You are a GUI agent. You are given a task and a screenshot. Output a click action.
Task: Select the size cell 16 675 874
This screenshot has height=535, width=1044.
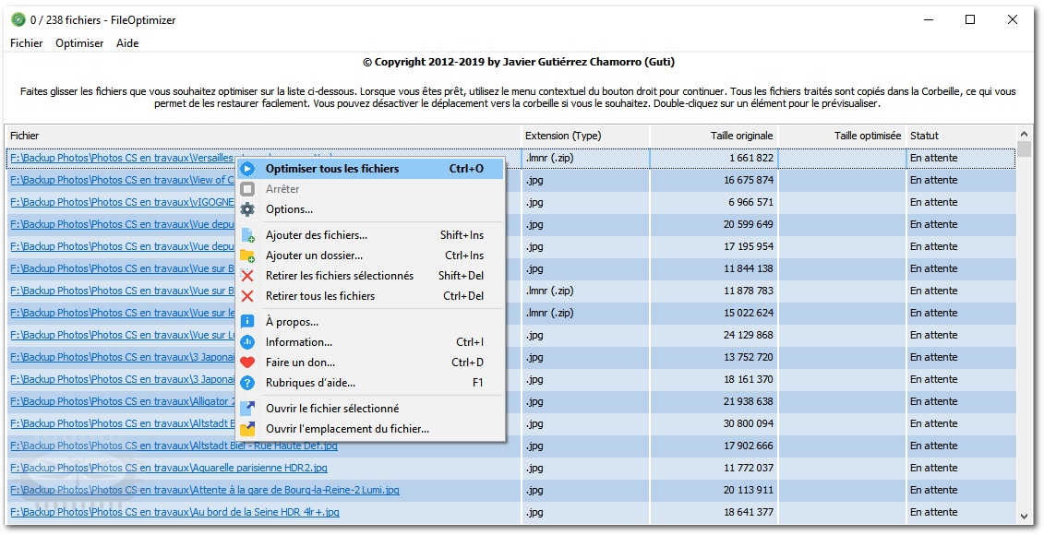click(x=714, y=180)
